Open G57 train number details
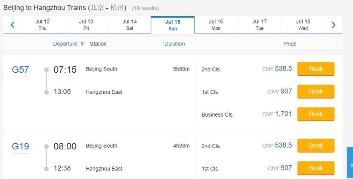Viewport: 353px width, 179px height. [20, 70]
